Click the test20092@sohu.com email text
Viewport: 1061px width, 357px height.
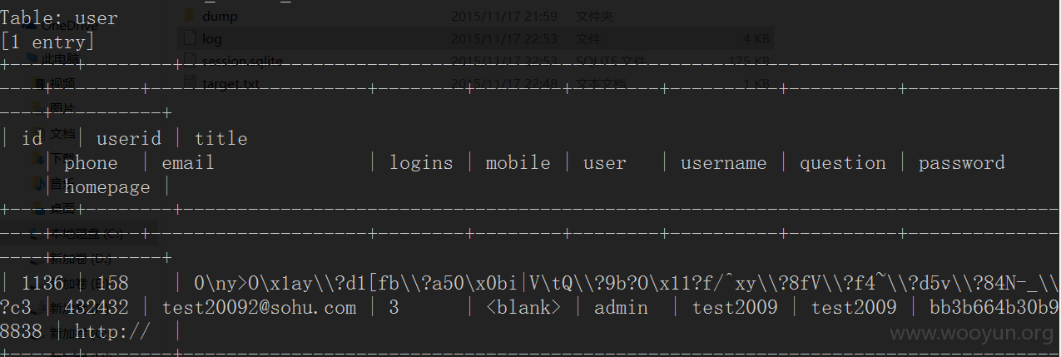click(259, 308)
